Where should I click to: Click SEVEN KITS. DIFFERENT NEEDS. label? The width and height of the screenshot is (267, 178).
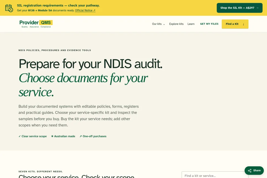41,172
